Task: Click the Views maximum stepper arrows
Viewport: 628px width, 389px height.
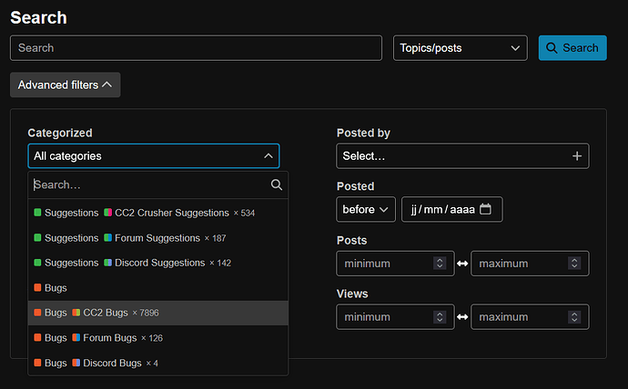Action: coord(574,317)
